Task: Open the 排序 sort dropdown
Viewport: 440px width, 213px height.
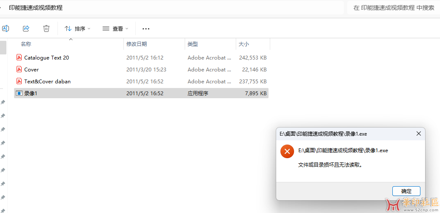Action: coord(78,28)
